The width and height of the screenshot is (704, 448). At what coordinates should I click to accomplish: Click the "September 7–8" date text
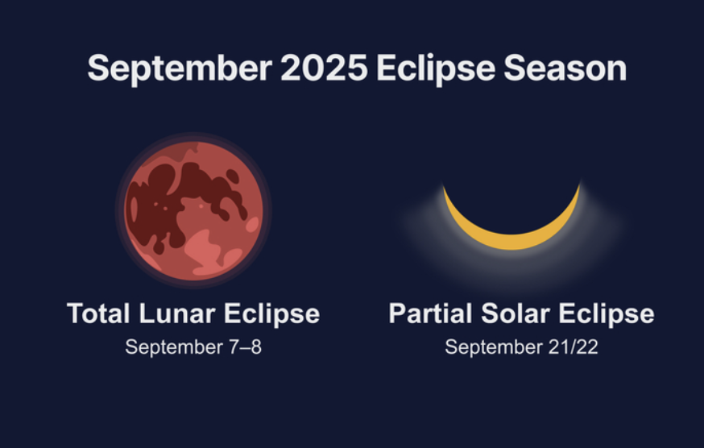pyautogui.click(x=193, y=348)
